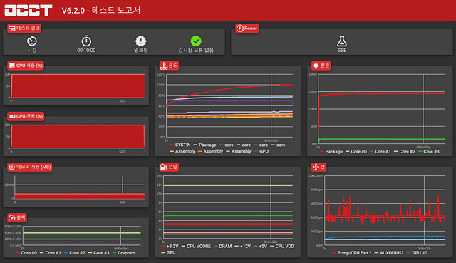This screenshot has height=263, width=456.
Task: Click 'Graphics' in the clock speed legend
Action: 127,253
